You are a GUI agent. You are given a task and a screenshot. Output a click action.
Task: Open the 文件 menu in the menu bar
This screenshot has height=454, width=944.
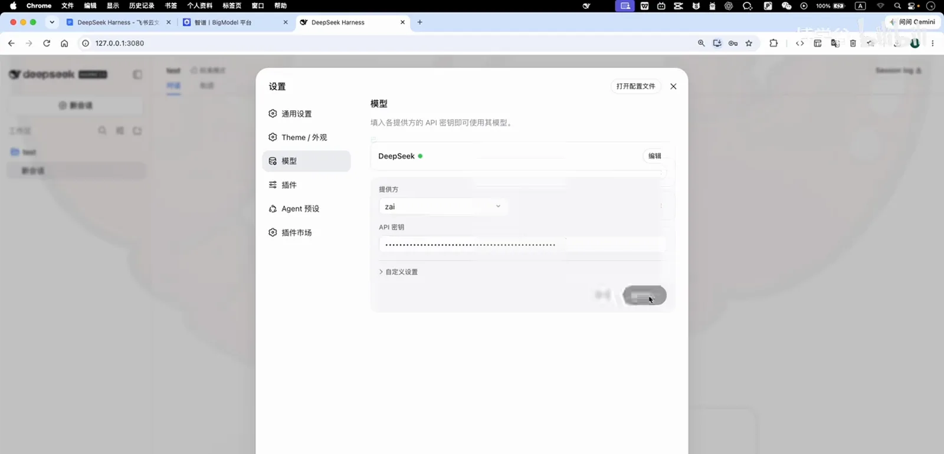[x=67, y=5]
